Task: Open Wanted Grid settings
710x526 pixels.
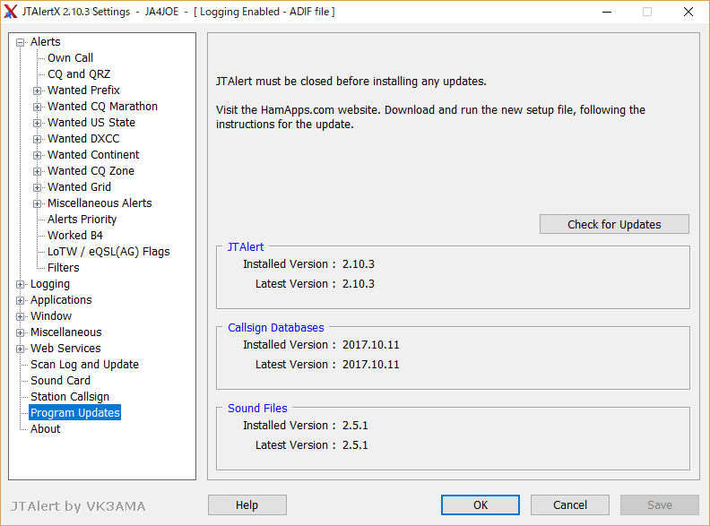Action: [x=79, y=187]
